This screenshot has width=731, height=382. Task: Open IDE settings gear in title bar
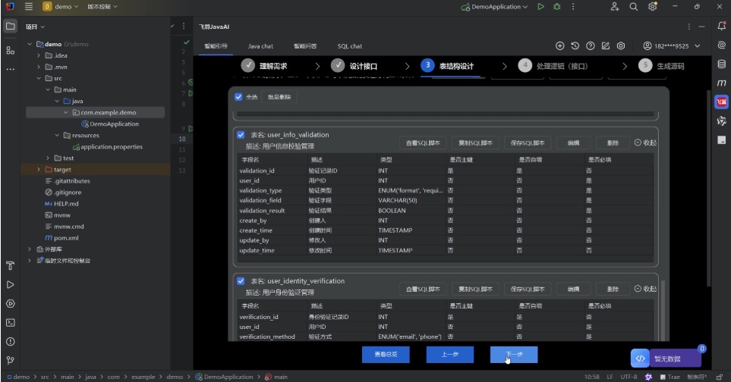tap(652, 7)
